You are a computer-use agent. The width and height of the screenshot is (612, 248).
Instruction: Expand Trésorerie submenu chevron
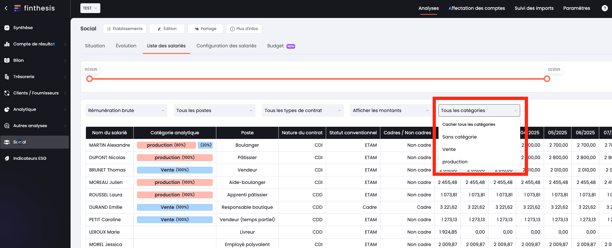click(x=65, y=77)
